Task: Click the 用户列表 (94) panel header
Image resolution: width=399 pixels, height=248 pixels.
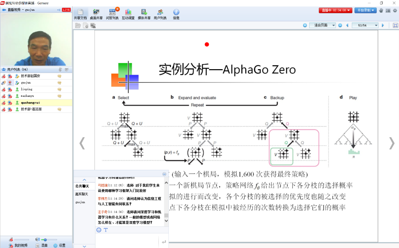Action: pos(36,69)
